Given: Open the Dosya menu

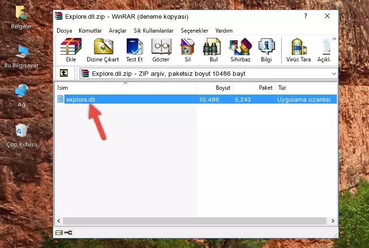Looking at the screenshot, I should 64,31.
